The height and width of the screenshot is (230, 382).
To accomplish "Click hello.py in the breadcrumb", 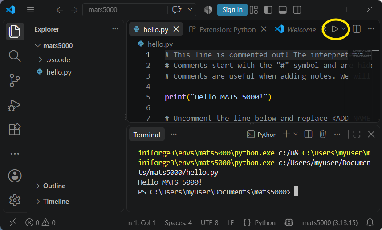I will (x=160, y=44).
